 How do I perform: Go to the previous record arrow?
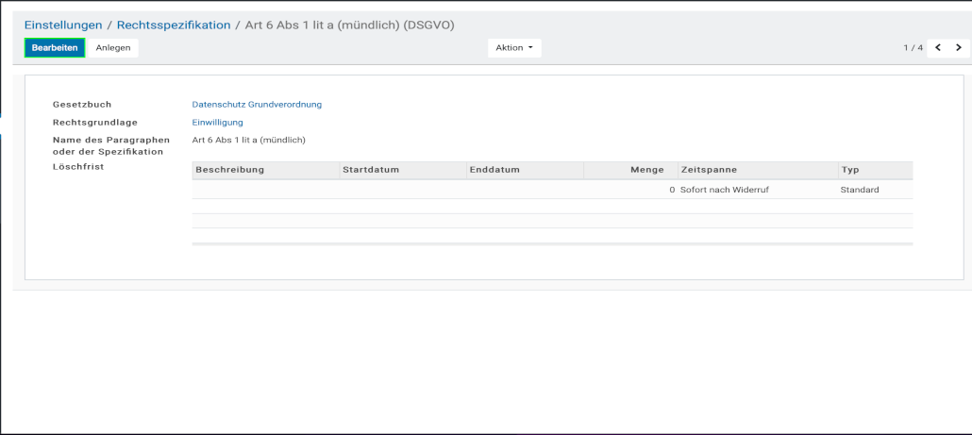(x=937, y=48)
